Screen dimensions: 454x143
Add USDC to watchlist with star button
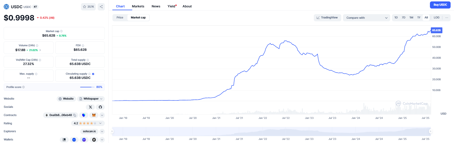pos(88,7)
